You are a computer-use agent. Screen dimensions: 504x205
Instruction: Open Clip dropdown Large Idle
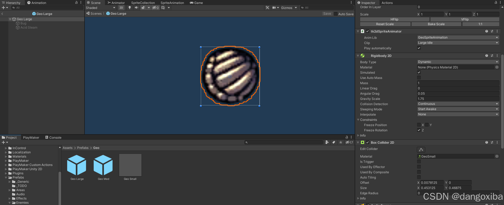[458, 43]
